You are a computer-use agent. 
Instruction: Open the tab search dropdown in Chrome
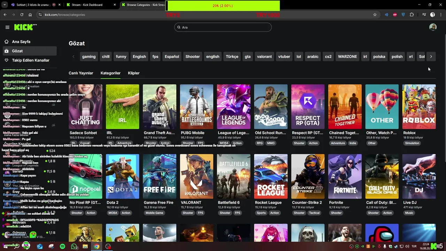tap(5, 5)
